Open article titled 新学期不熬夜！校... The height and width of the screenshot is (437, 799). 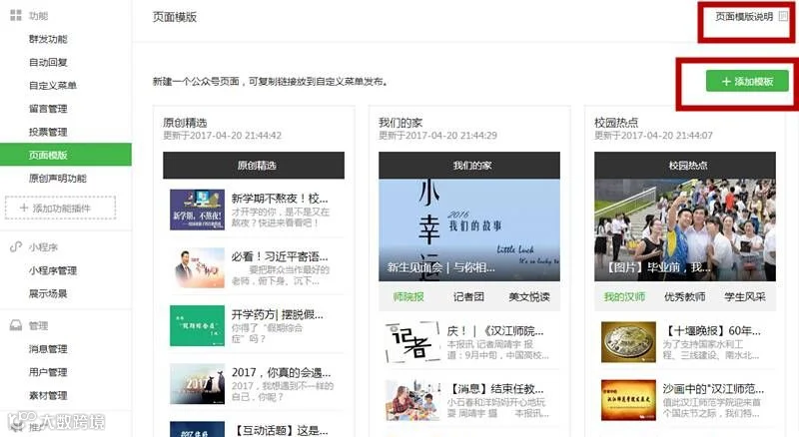tap(280, 199)
